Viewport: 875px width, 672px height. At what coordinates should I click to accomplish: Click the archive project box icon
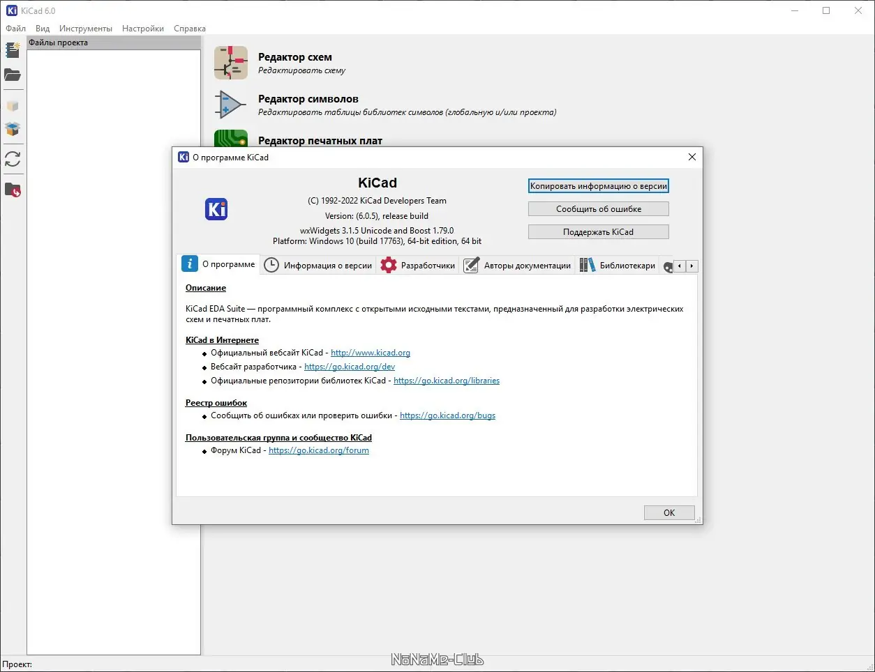[x=13, y=106]
